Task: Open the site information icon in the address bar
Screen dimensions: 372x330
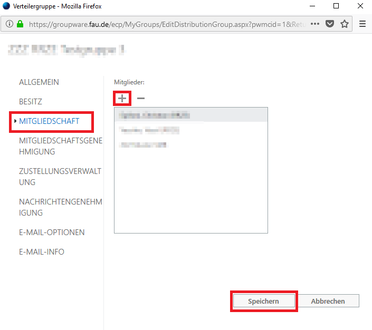Action: tap(9, 24)
